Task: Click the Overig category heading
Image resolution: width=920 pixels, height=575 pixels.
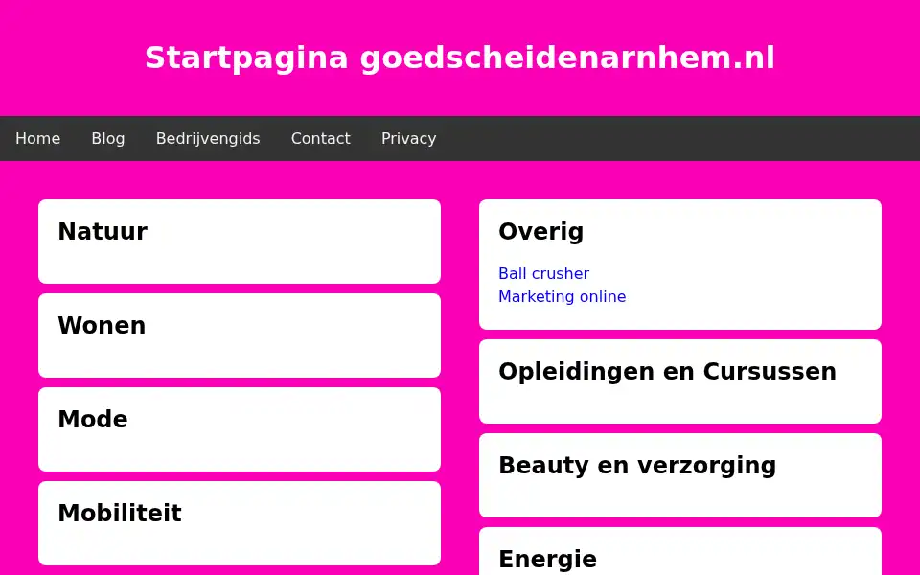Action: (540, 231)
